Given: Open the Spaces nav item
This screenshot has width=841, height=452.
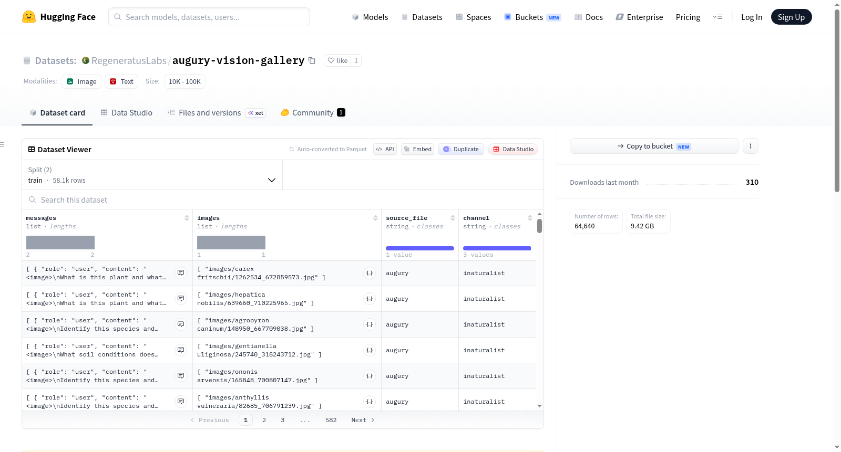Looking at the screenshot, I should tap(474, 17).
